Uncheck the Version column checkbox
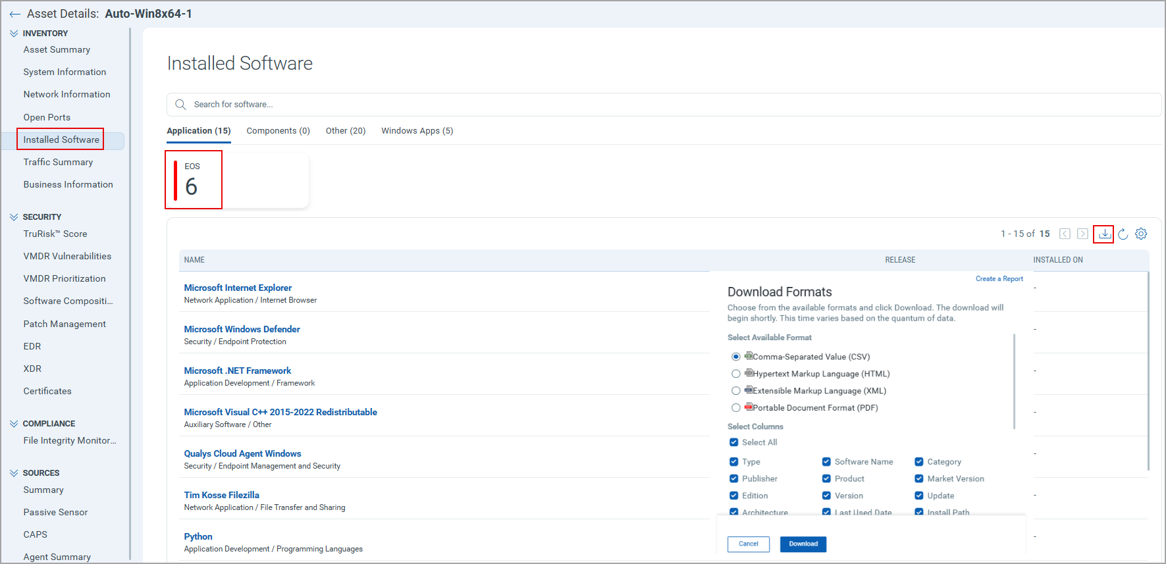The width and height of the screenshot is (1166, 564). click(x=826, y=496)
